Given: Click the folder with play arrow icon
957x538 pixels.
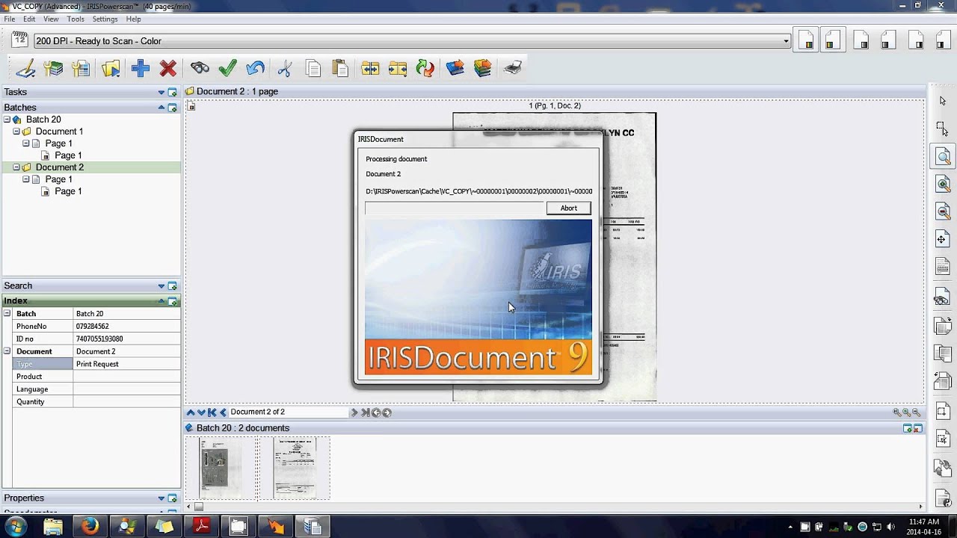Looking at the screenshot, I should tap(111, 69).
